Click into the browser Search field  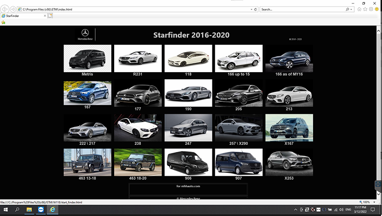pos(302,9)
